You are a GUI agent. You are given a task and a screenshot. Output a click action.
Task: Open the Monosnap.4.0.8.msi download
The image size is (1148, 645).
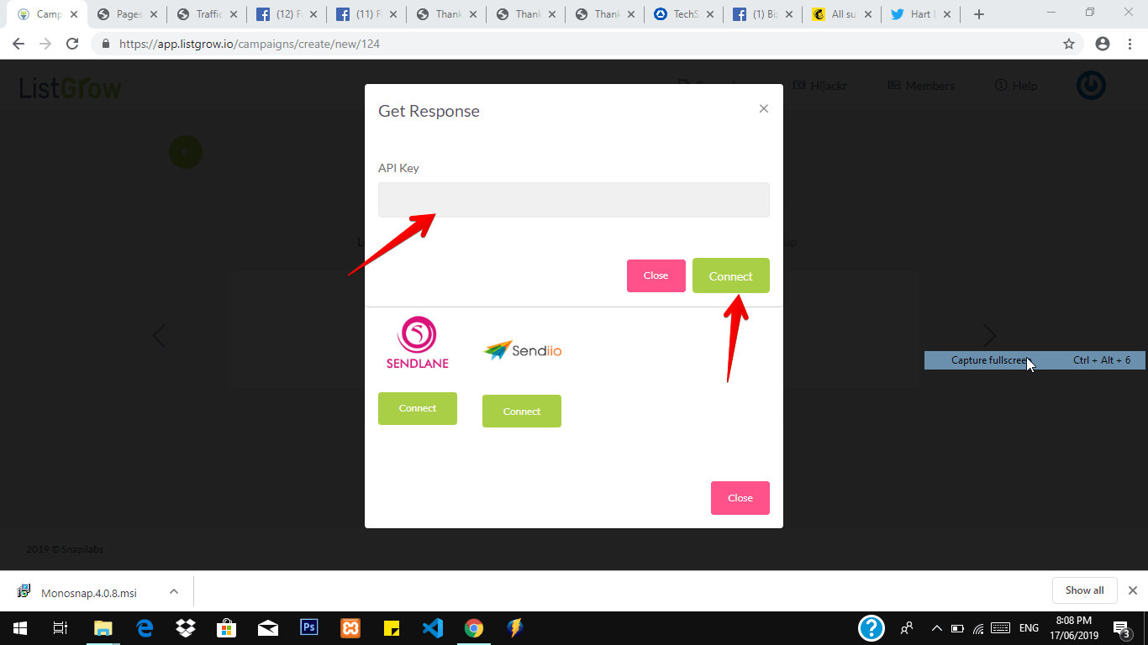88,592
